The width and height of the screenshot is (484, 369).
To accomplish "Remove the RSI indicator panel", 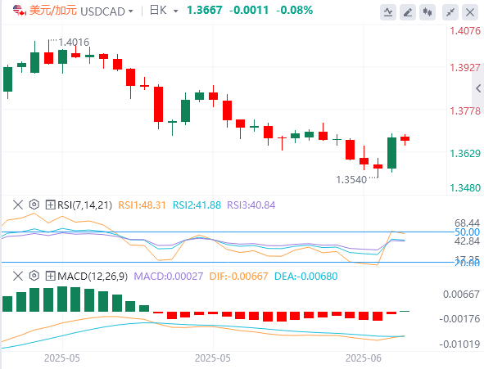I will point(18,205).
